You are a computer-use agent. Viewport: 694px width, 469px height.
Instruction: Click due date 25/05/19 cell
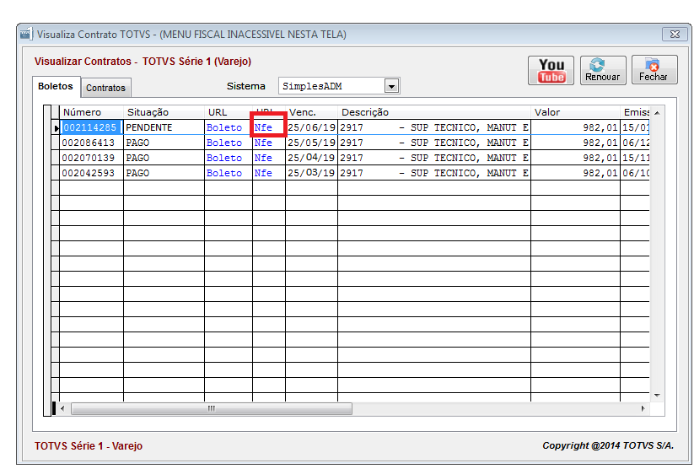(312, 143)
